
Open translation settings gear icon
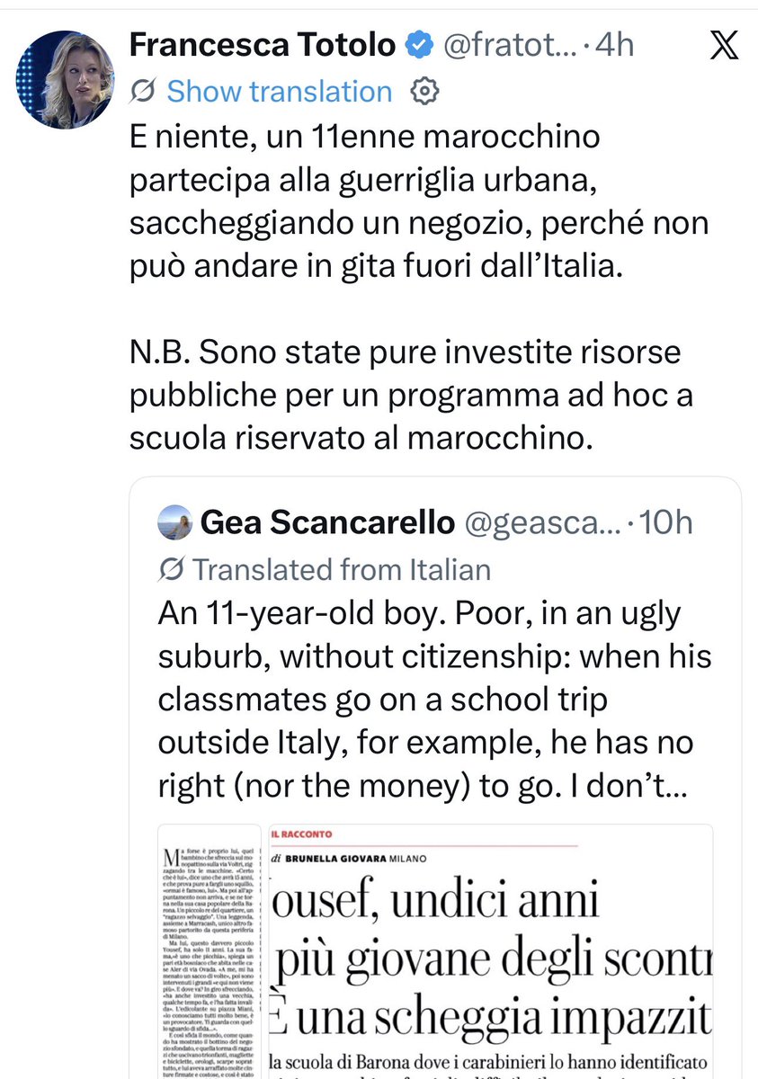[x=424, y=91]
